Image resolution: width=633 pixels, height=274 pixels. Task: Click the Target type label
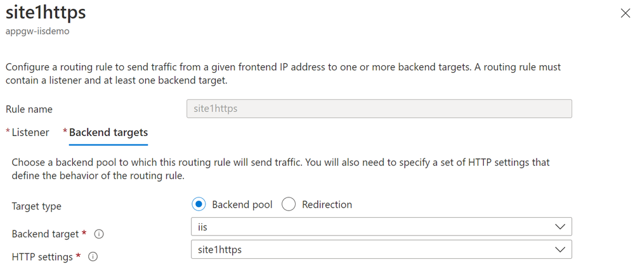[x=36, y=206]
